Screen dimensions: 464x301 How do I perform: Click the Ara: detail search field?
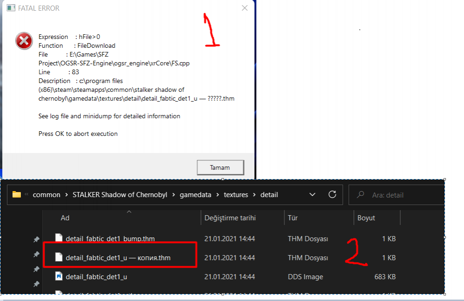point(397,195)
